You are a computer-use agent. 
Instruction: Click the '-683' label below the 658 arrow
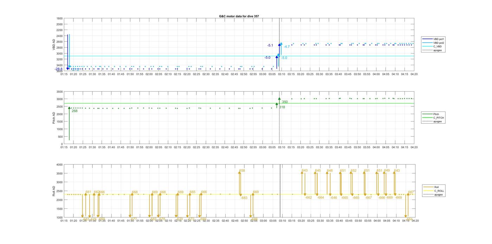point(244,198)
